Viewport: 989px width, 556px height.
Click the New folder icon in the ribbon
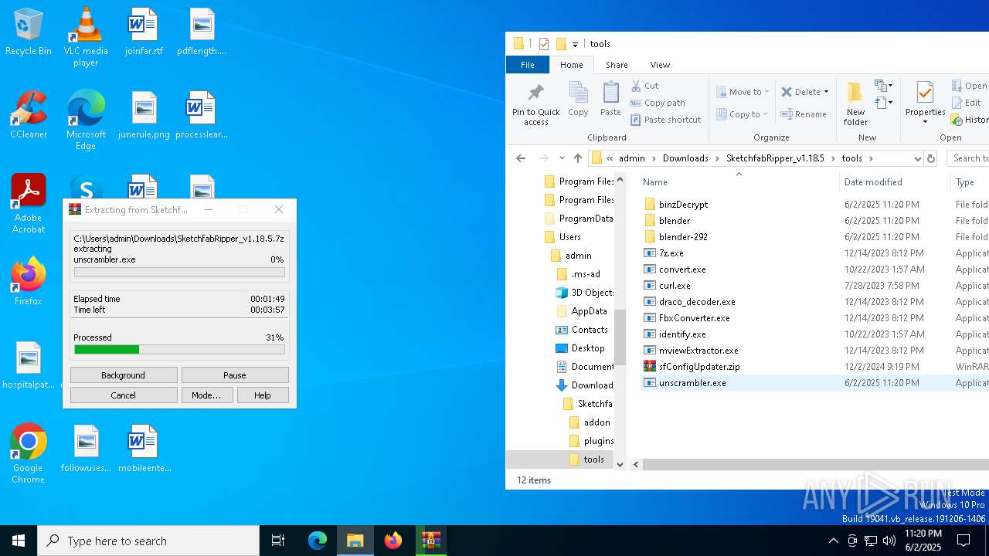(855, 104)
